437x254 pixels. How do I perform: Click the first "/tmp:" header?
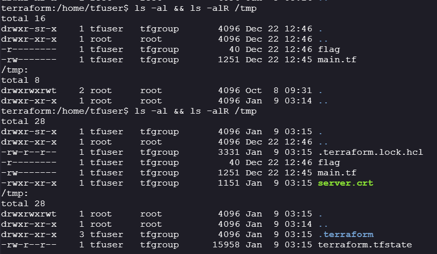[x=12, y=70]
